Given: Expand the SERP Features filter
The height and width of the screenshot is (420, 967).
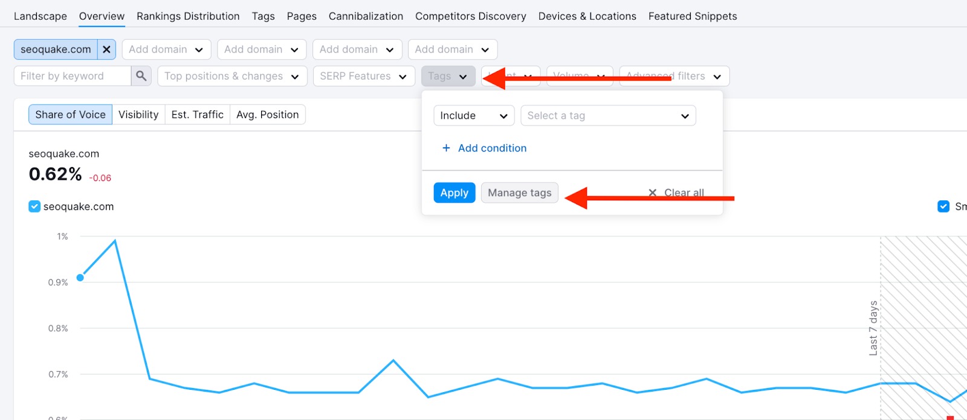Looking at the screenshot, I should tap(364, 76).
